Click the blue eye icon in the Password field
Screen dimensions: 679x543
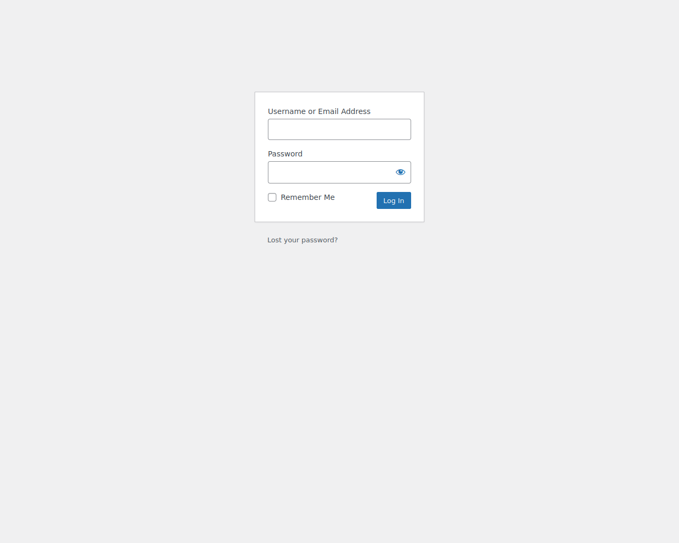pyautogui.click(x=401, y=172)
